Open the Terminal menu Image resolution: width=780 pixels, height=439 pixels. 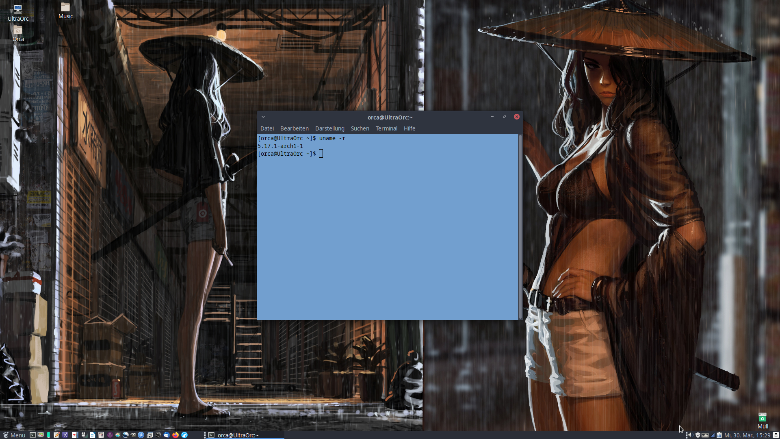386,128
